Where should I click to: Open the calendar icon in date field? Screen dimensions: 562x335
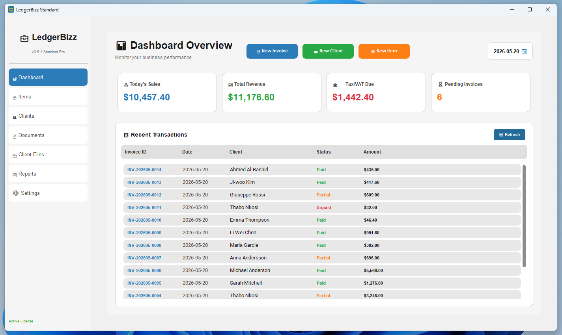[x=524, y=52]
